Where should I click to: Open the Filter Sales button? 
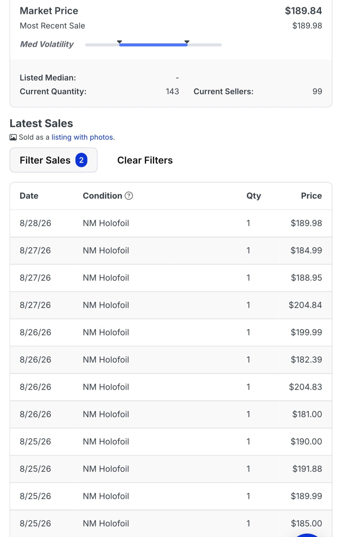coord(54,160)
